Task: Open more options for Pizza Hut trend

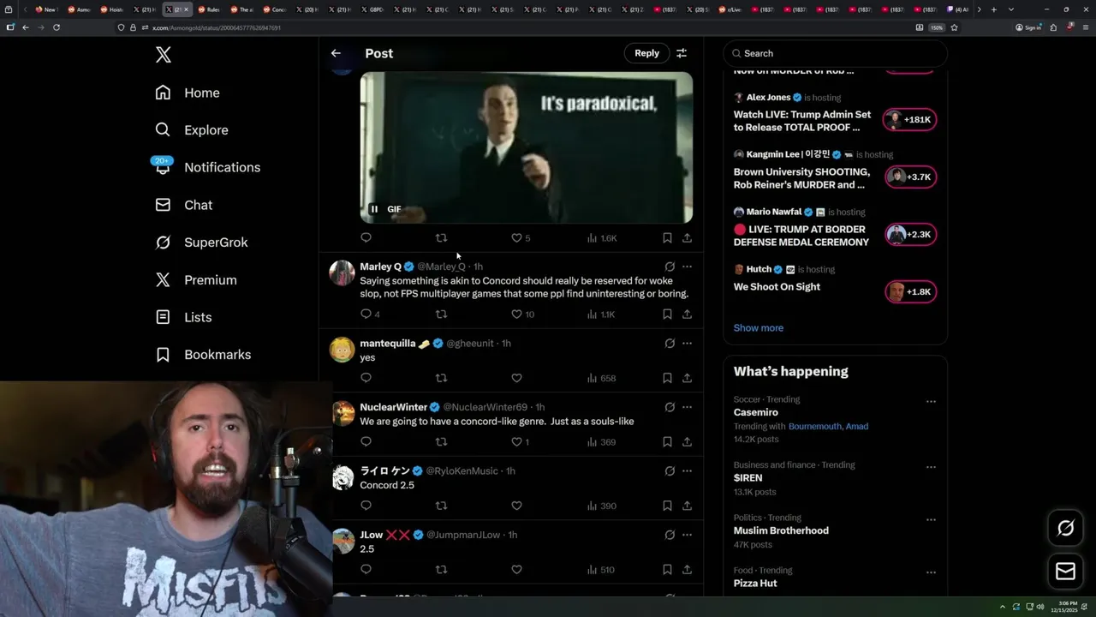Action: click(x=931, y=572)
